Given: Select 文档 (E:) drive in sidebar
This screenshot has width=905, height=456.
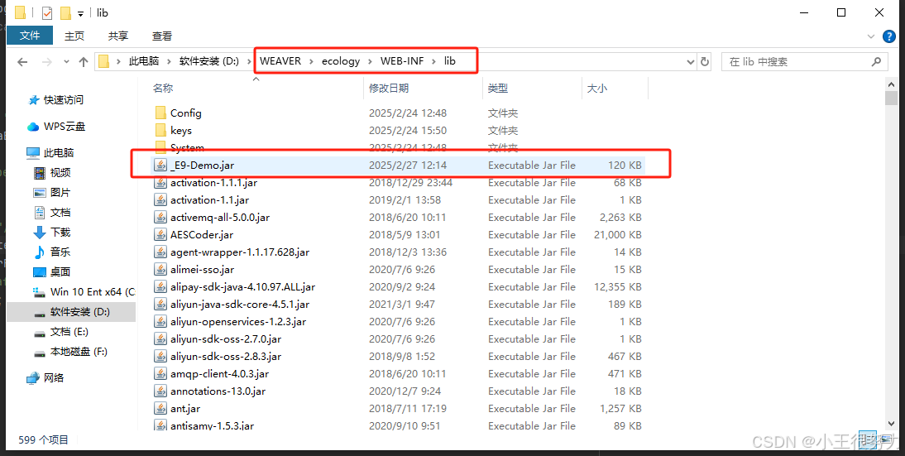Looking at the screenshot, I should click(69, 331).
